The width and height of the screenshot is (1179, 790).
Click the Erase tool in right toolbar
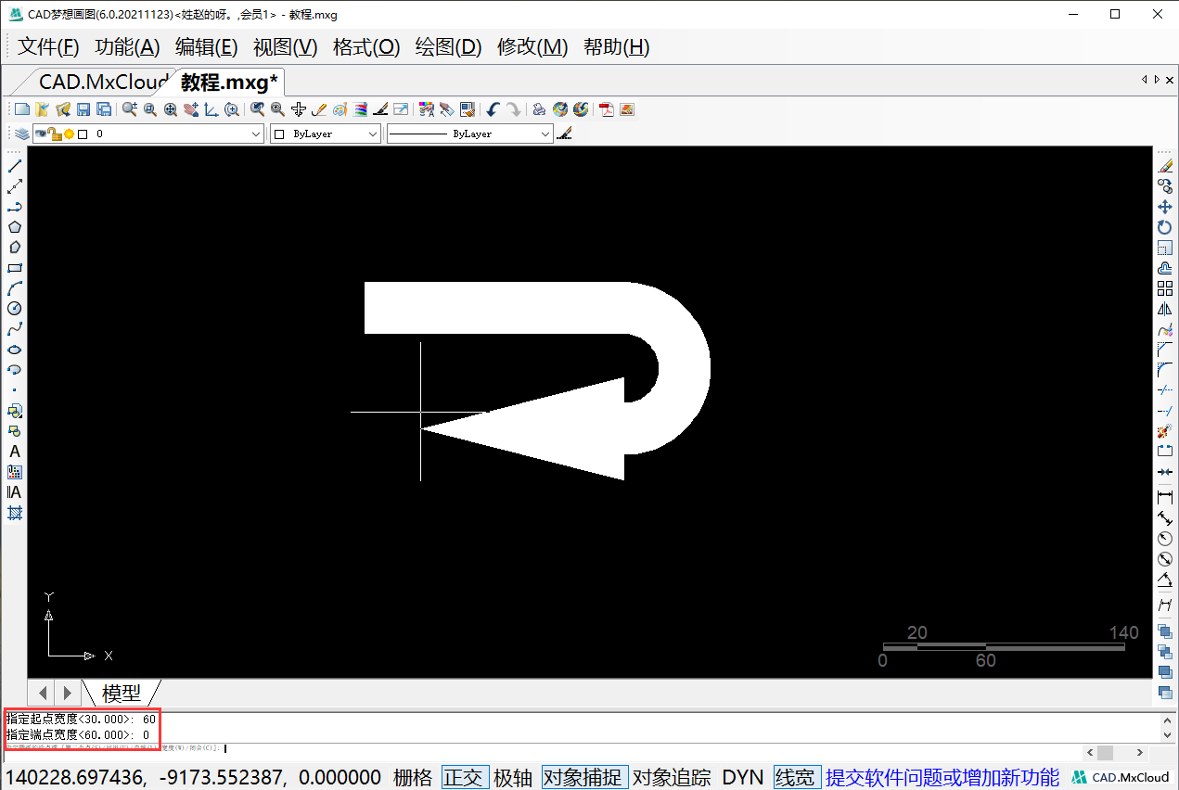[x=1165, y=166]
